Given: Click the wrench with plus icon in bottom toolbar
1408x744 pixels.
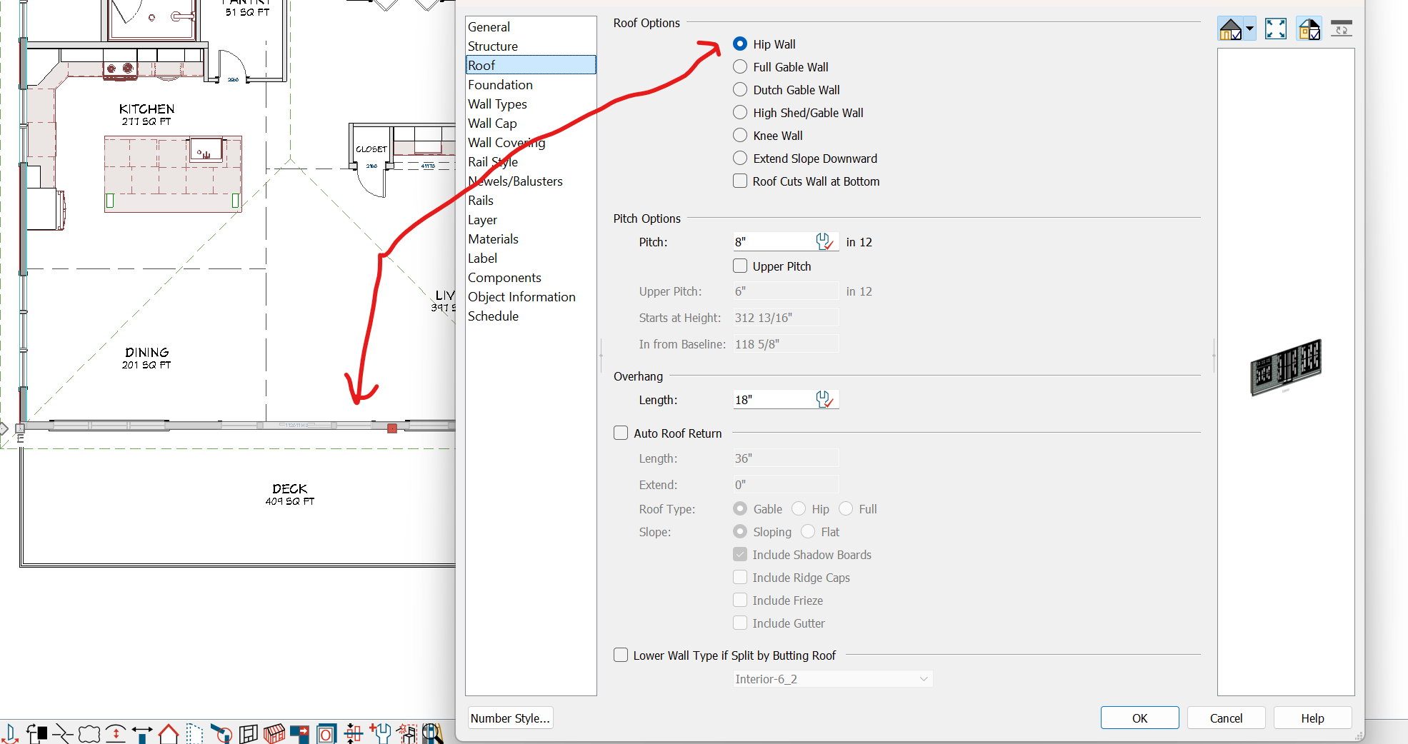Looking at the screenshot, I should click(x=380, y=733).
